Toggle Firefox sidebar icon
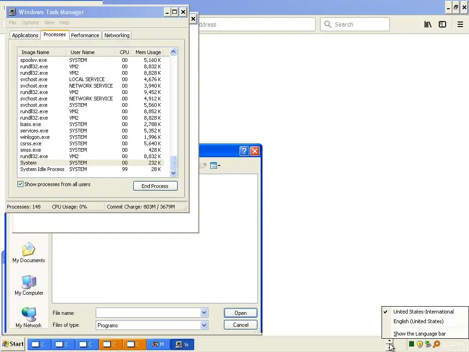Screen dimensions: 469x352 coord(442,25)
